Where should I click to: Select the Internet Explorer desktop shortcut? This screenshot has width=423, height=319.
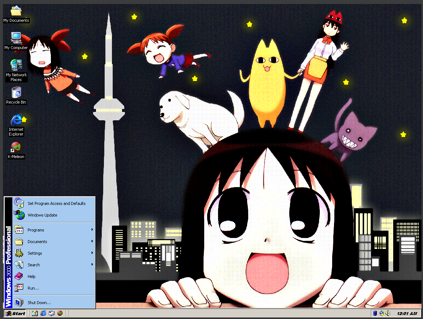(16, 125)
